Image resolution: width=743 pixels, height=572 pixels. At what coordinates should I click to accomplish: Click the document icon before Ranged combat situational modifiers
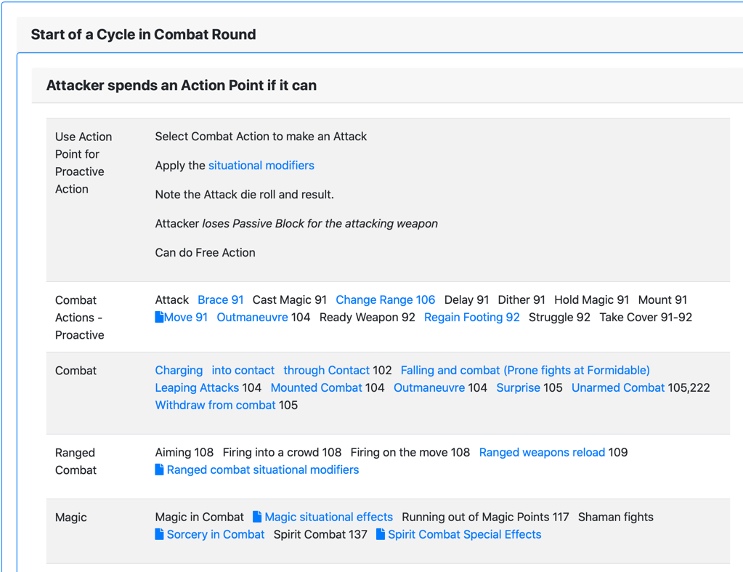pos(159,470)
